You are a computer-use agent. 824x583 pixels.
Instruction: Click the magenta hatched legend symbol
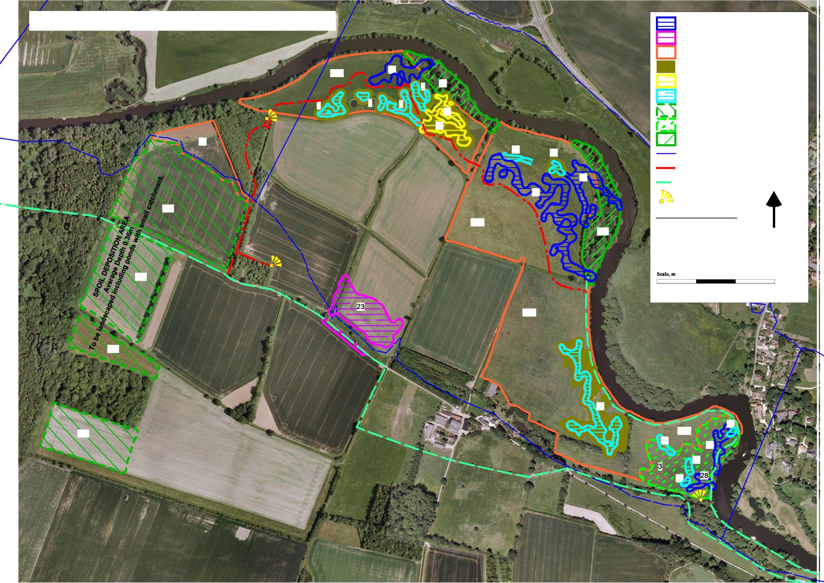666,38
